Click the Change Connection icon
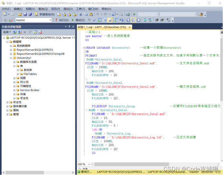 (x=10, y=20)
